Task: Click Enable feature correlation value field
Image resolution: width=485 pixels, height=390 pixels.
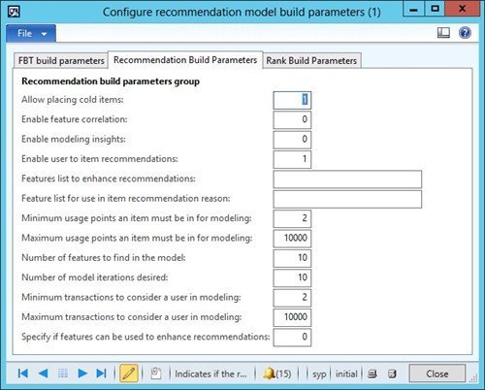Action: tap(292, 120)
